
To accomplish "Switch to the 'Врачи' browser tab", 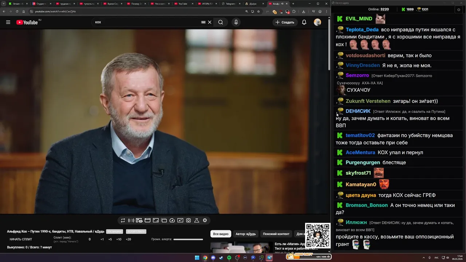I will point(112,4).
